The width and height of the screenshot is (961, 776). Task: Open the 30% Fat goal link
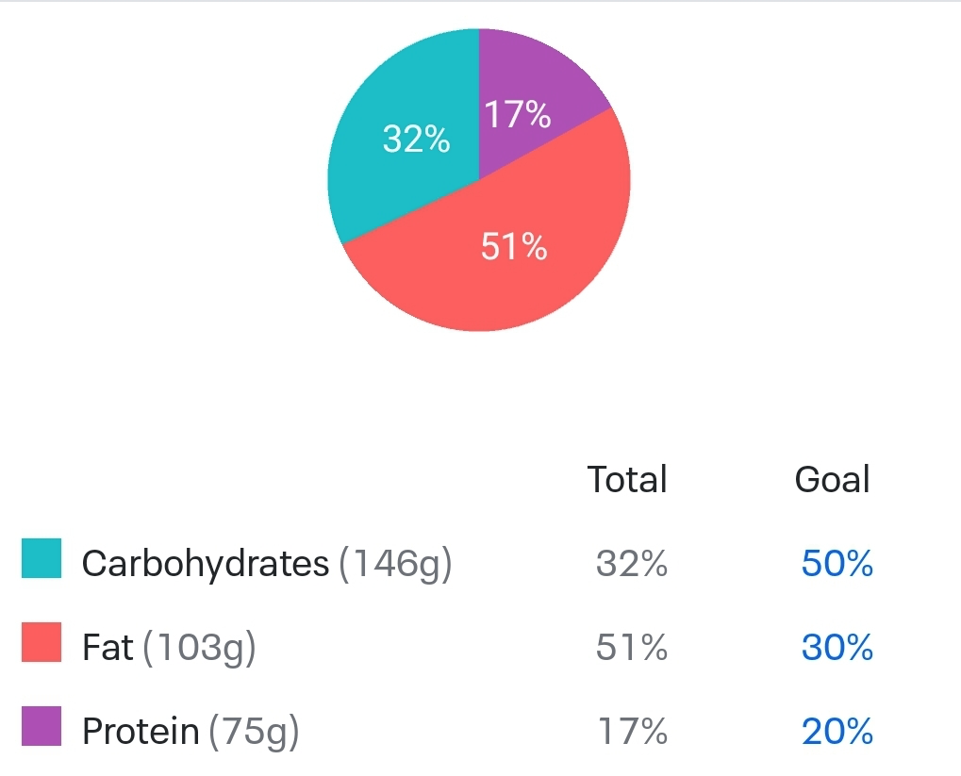837,648
